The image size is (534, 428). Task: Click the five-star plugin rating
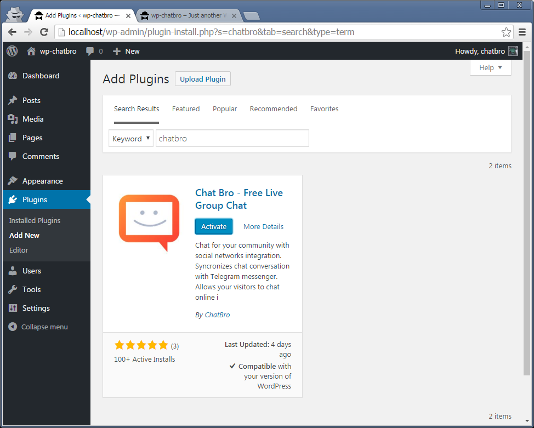coord(141,345)
